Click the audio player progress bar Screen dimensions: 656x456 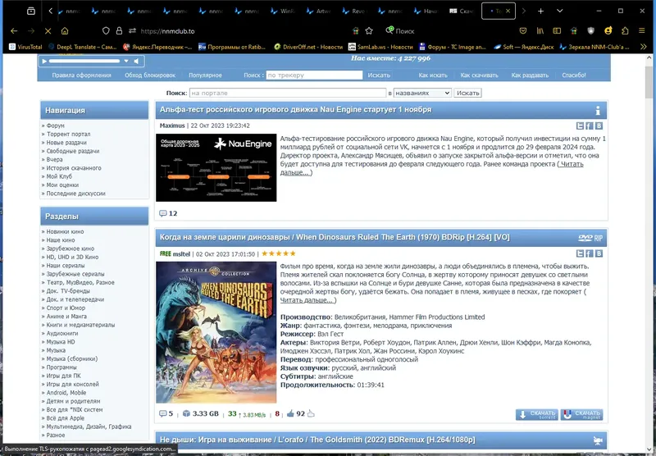[x=84, y=61]
